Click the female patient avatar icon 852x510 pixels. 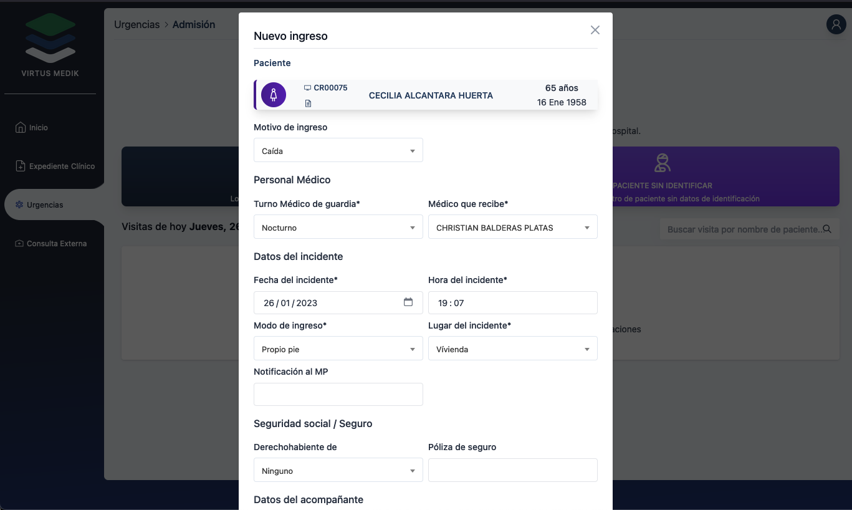click(273, 95)
